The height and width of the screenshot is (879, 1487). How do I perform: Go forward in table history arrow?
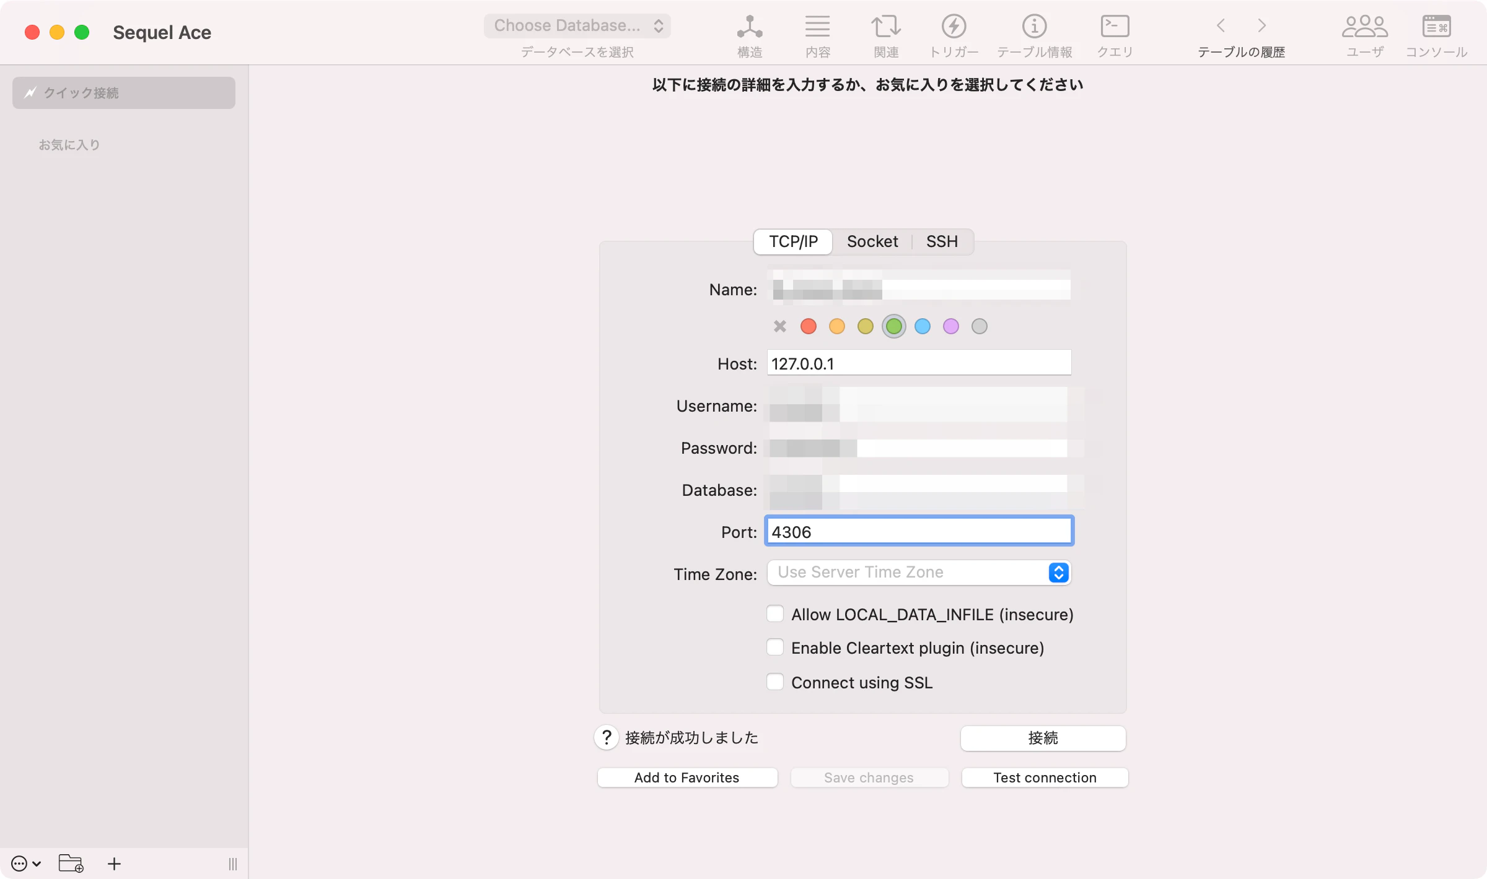tap(1261, 25)
